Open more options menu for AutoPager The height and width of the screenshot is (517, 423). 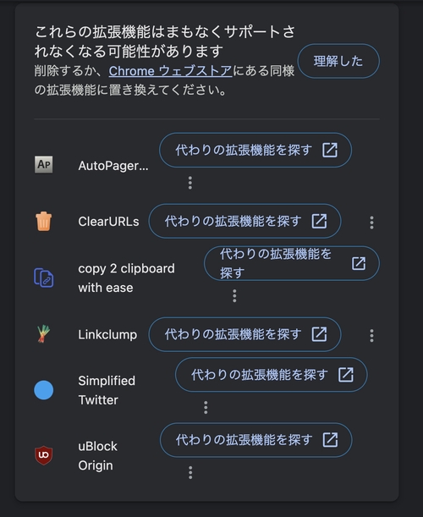coord(190,183)
